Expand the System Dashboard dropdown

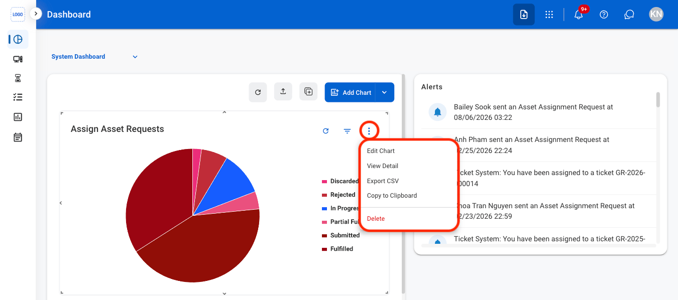[x=94, y=57]
